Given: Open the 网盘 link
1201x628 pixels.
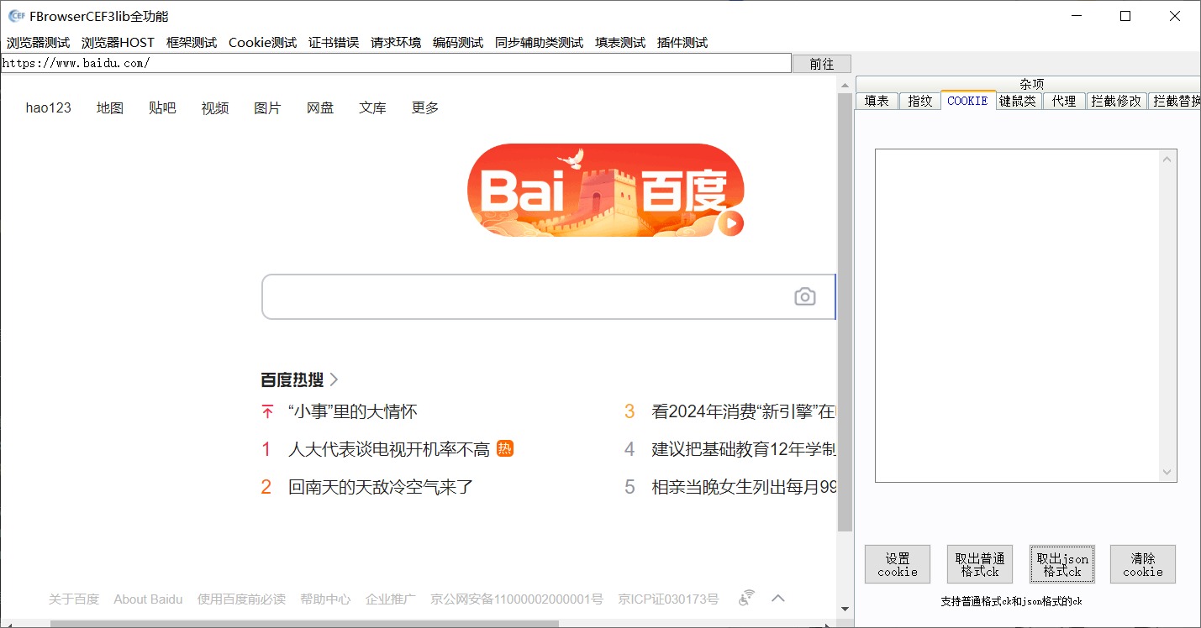Looking at the screenshot, I should pyautogui.click(x=320, y=107).
